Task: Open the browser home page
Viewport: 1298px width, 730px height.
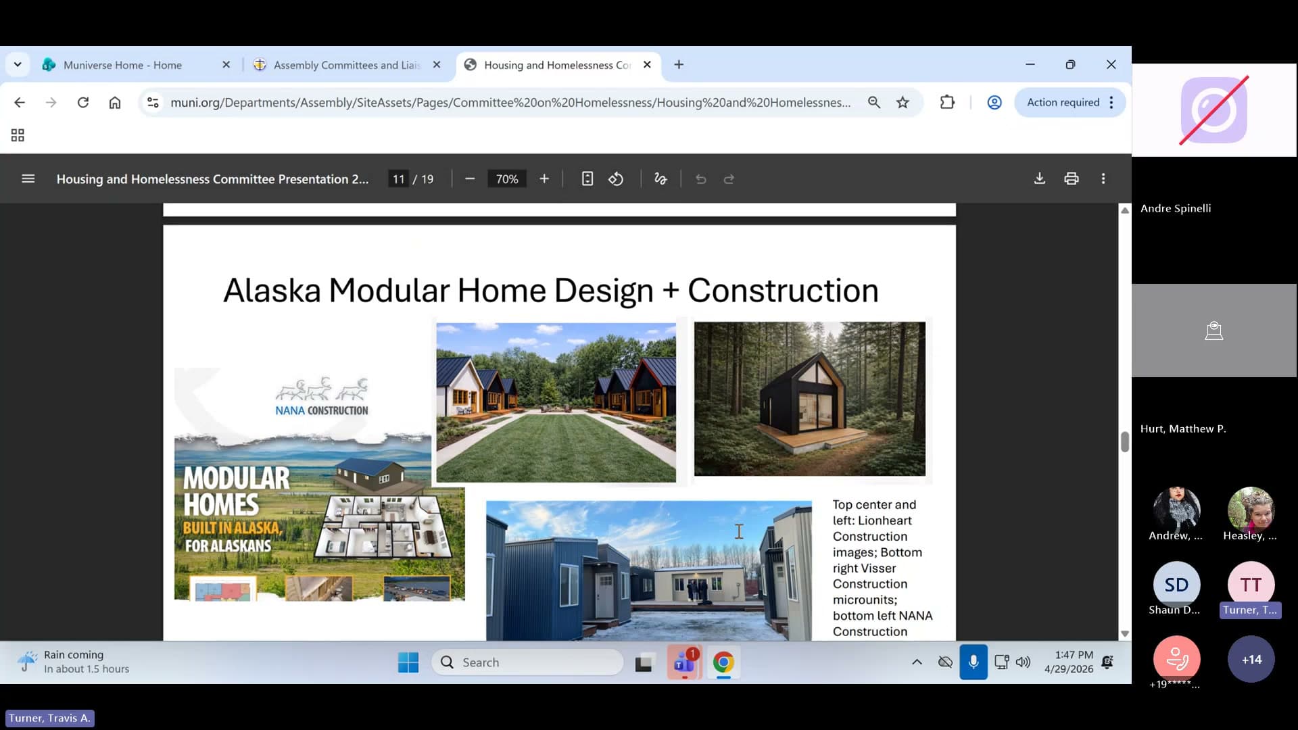Action: [x=115, y=103]
